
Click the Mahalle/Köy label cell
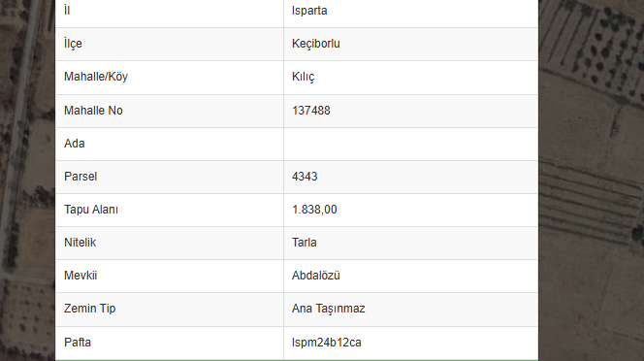[170, 78]
